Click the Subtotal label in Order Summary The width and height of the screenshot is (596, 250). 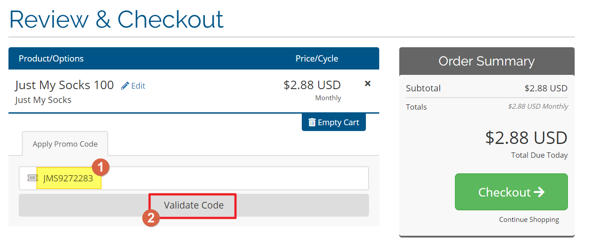423,88
